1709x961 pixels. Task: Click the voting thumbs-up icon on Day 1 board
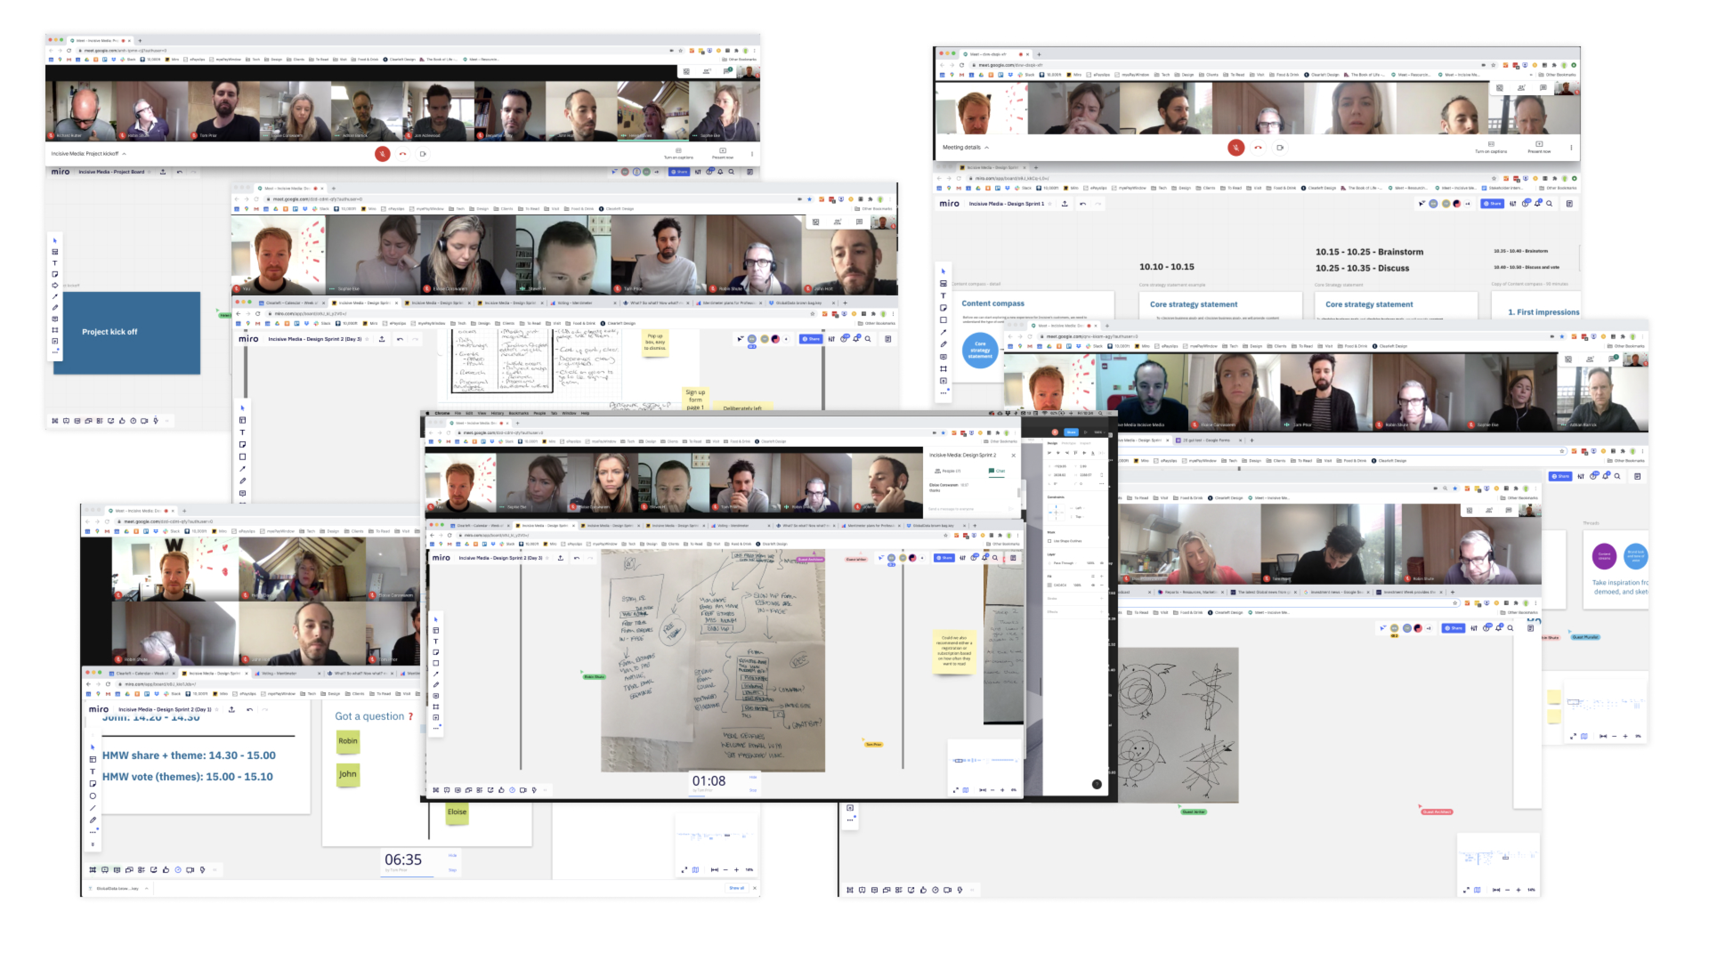(x=166, y=869)
